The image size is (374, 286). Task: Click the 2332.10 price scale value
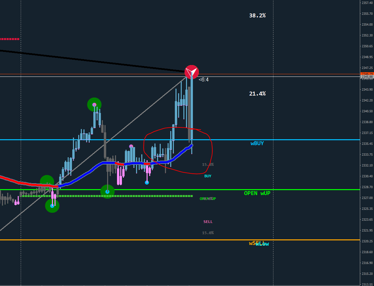(367, 165)
